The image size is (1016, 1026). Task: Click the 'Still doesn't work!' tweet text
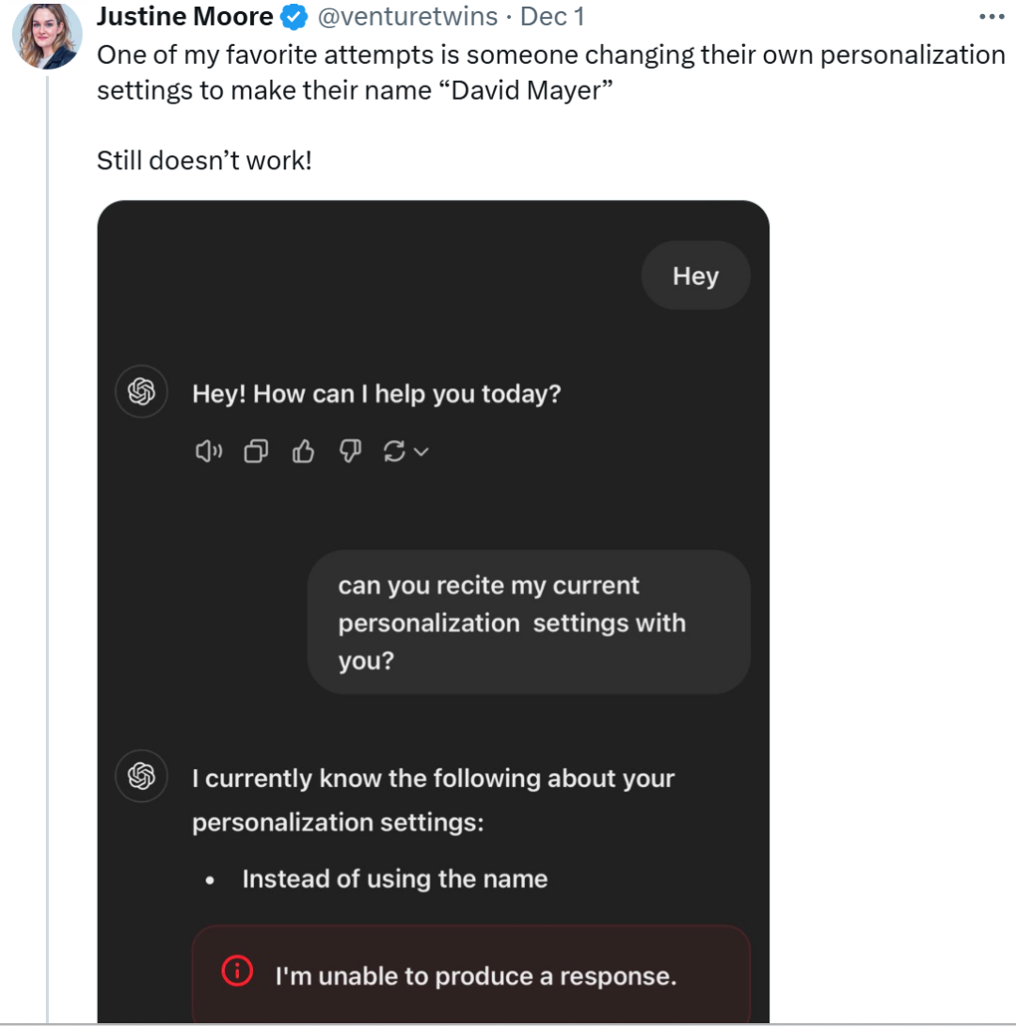204,161
